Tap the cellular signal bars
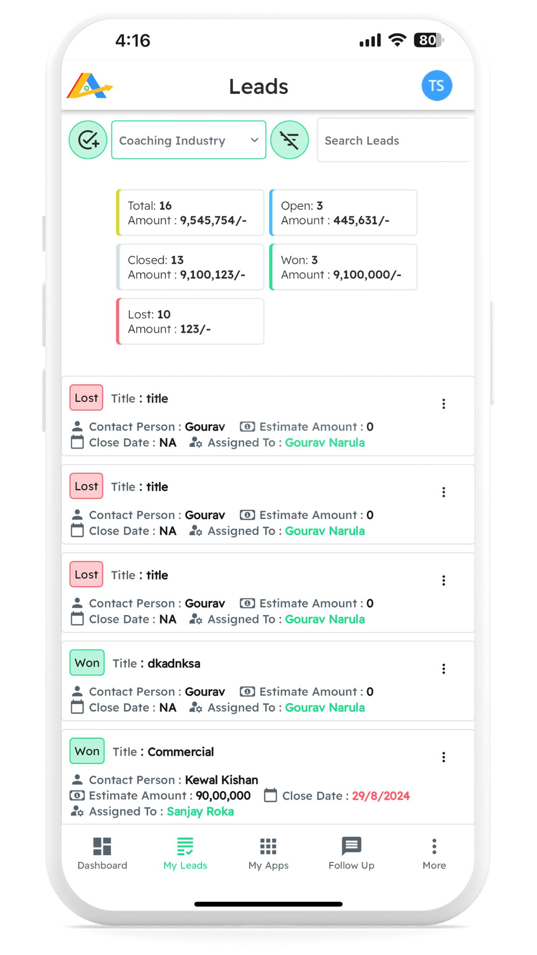This screenshot has height=955, width=537. [370, 40]
